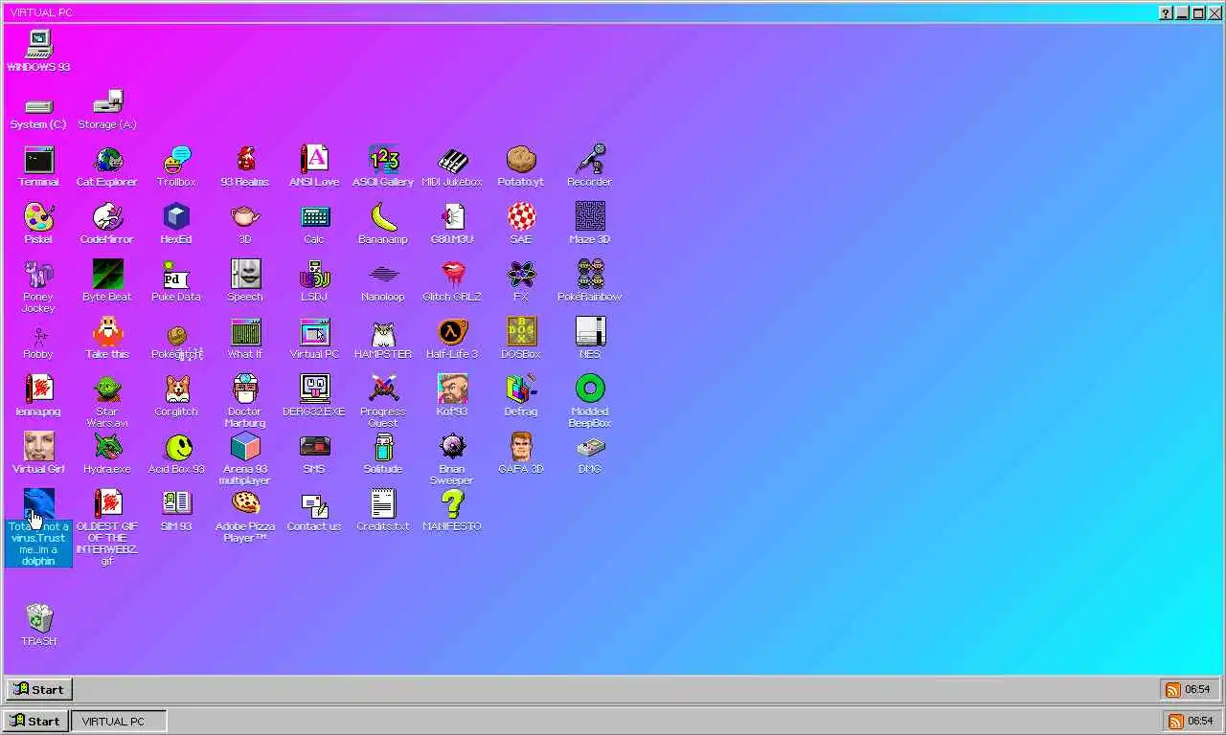Launch the Corglitch corgi icon
The height and width of the screenshot is (735, 1226).
[x=176, y=389]
